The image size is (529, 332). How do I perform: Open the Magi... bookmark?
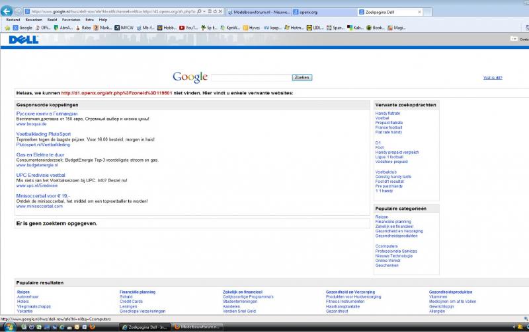tap(396, 28)
